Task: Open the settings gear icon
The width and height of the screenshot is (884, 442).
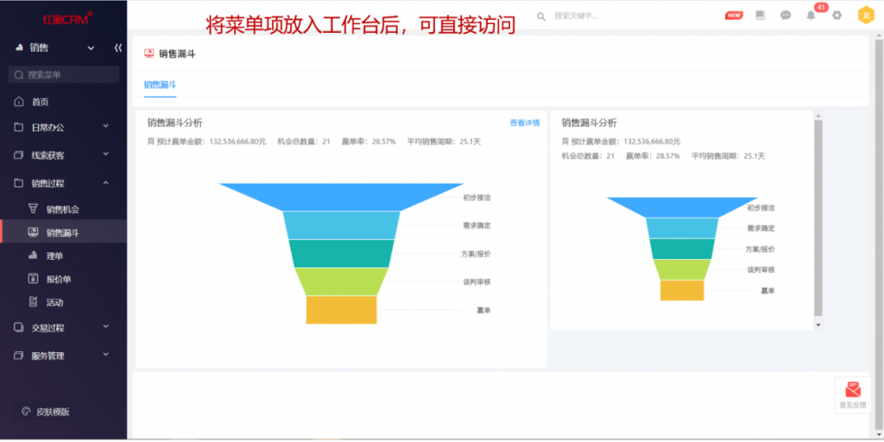Action: point(837,16)
